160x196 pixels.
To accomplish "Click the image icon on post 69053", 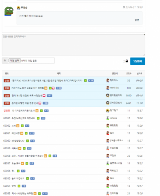I will pos(35,194).
